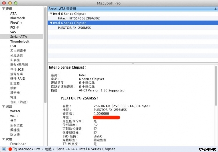The image size is (218, 152).
Task: Select ATA in sidebar
Action: 13,14
